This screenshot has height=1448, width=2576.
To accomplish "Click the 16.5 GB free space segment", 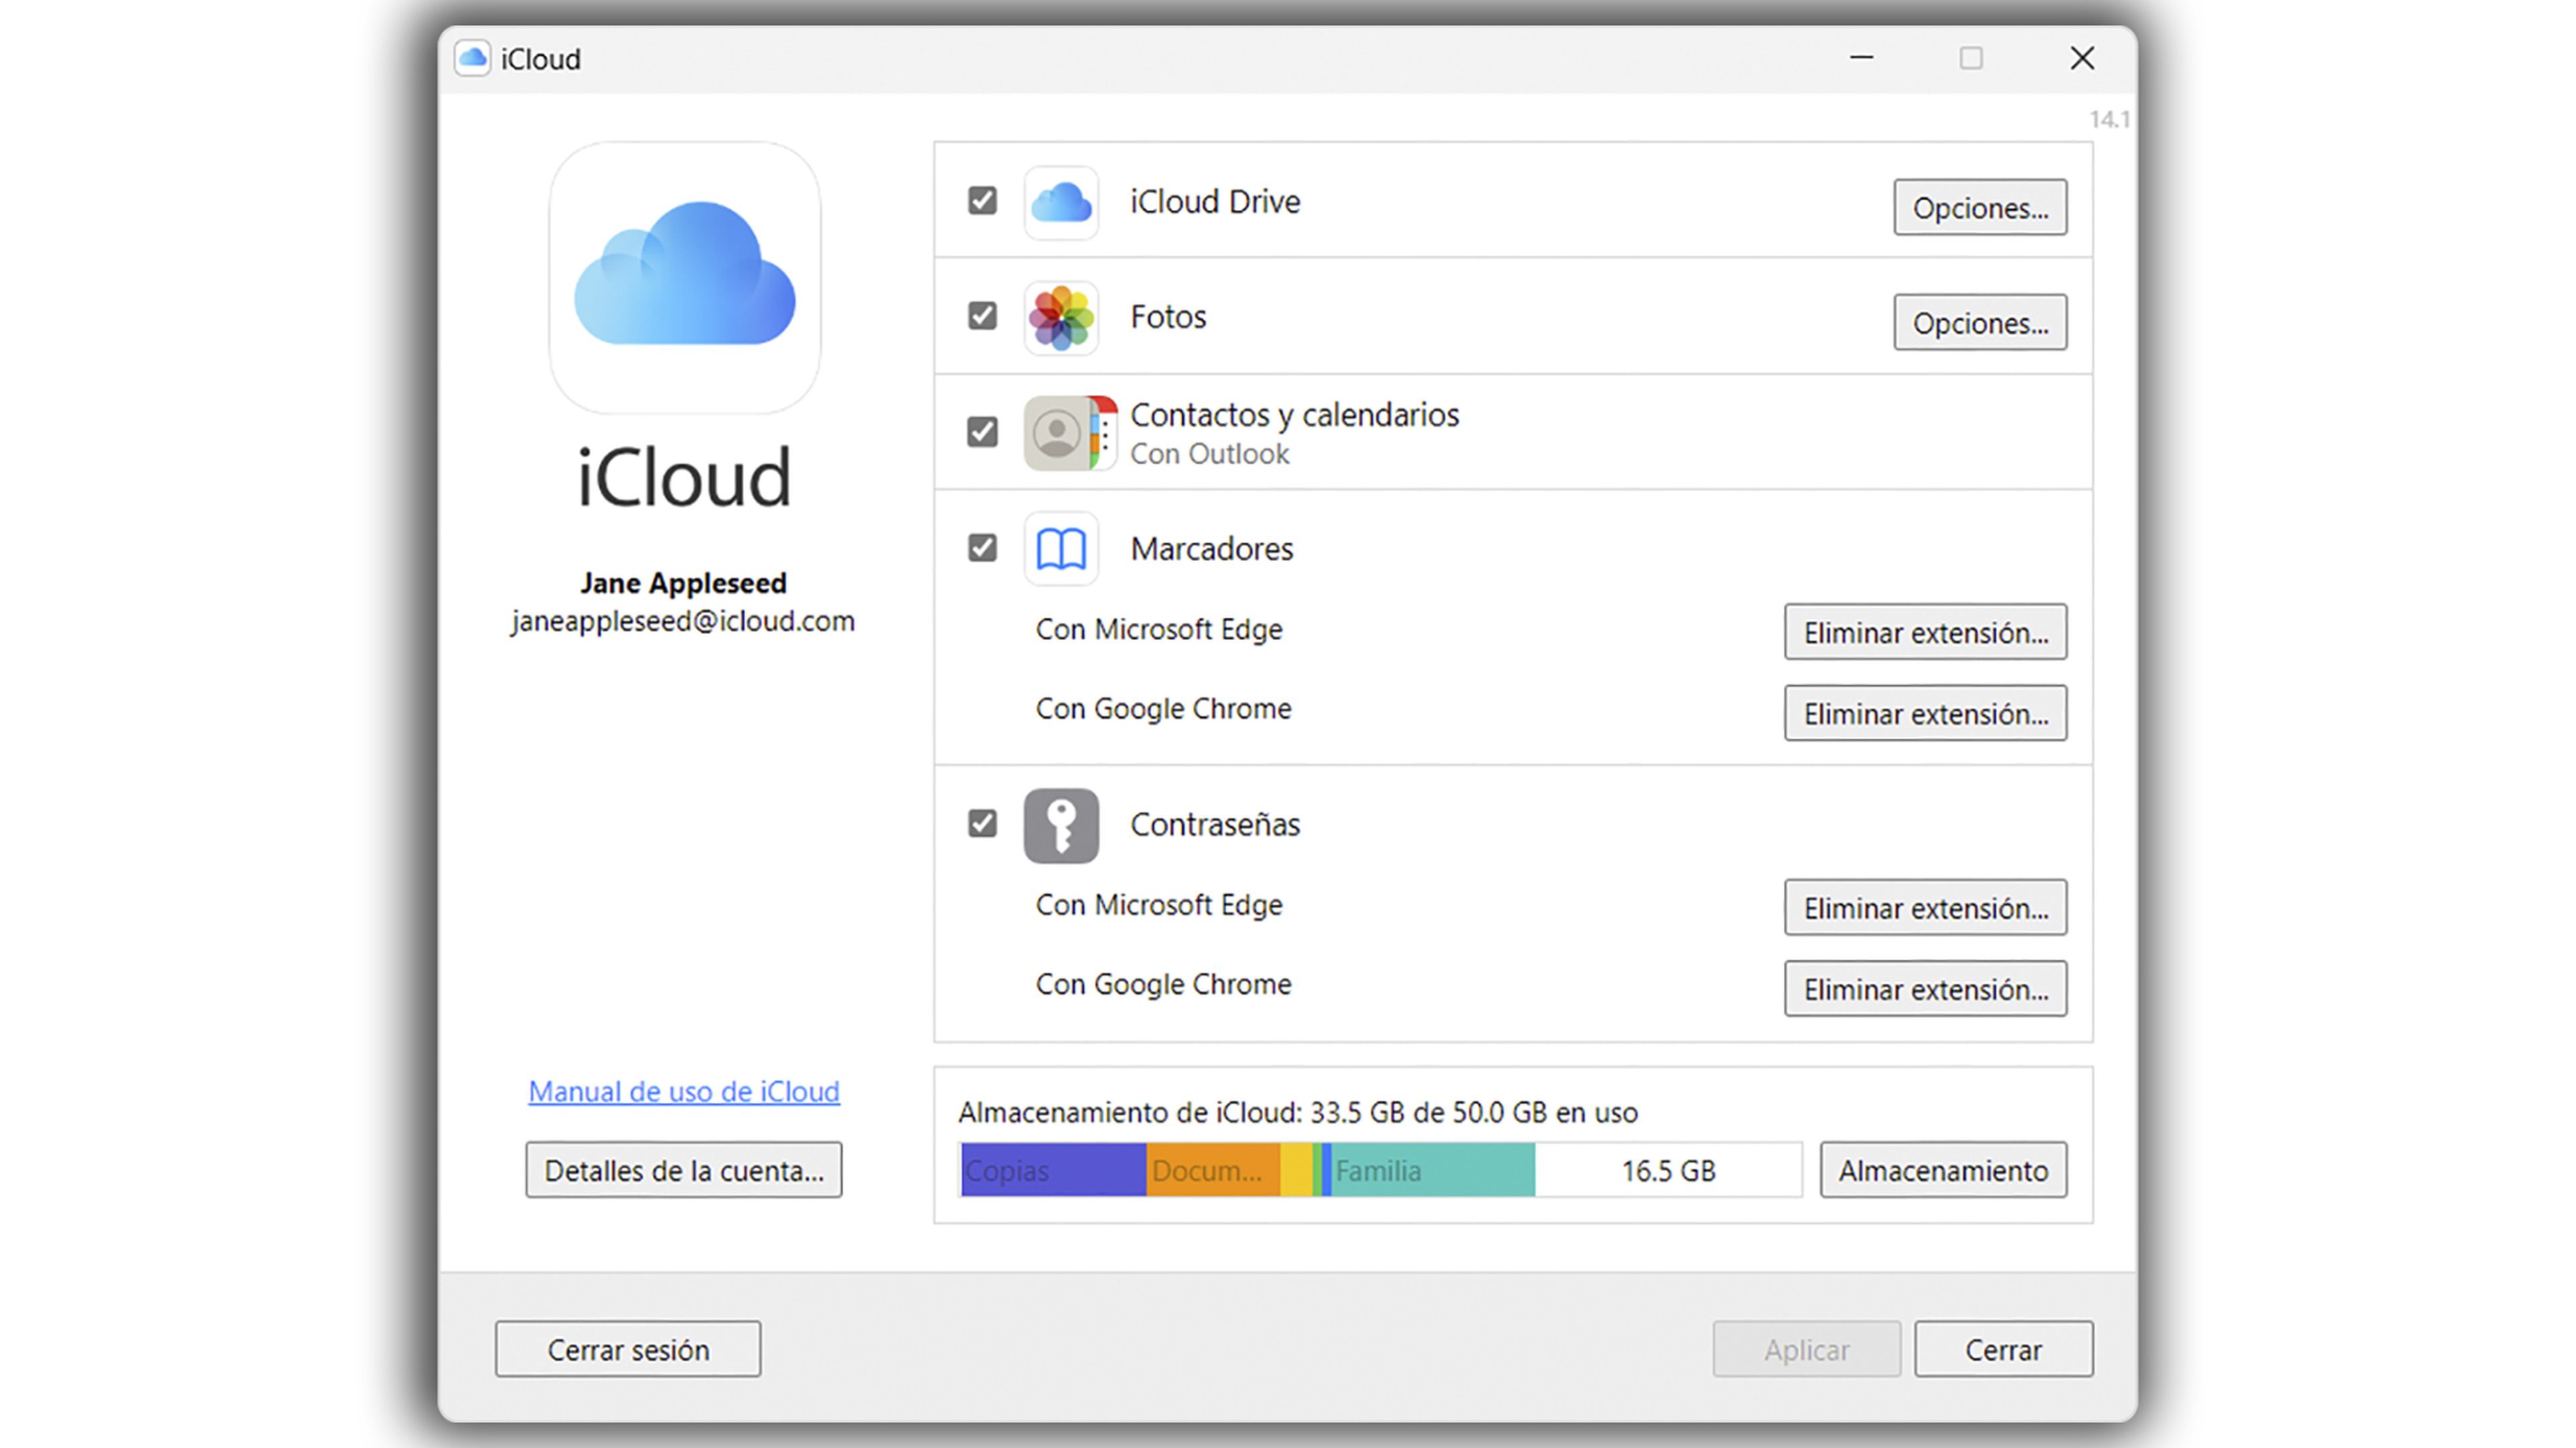I will [1668, 1170].
